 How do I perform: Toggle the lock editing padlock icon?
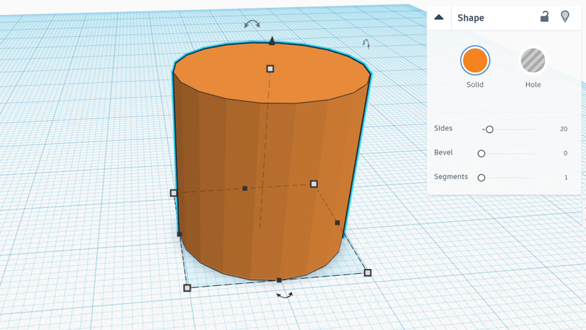[x=545, y=17]
